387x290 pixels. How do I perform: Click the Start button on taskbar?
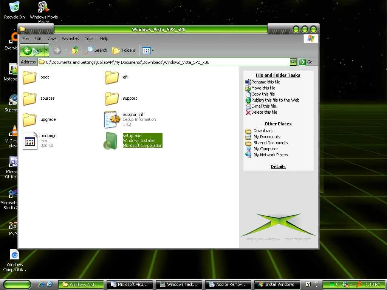click(17, 284)
